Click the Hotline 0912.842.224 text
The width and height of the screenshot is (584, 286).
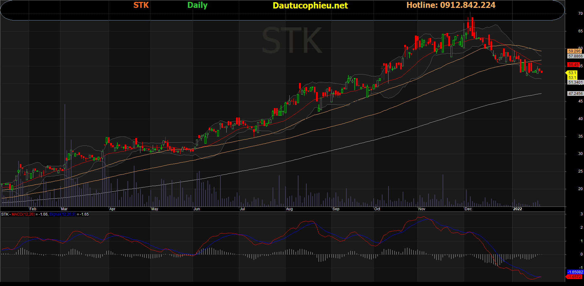pos(451,5)
